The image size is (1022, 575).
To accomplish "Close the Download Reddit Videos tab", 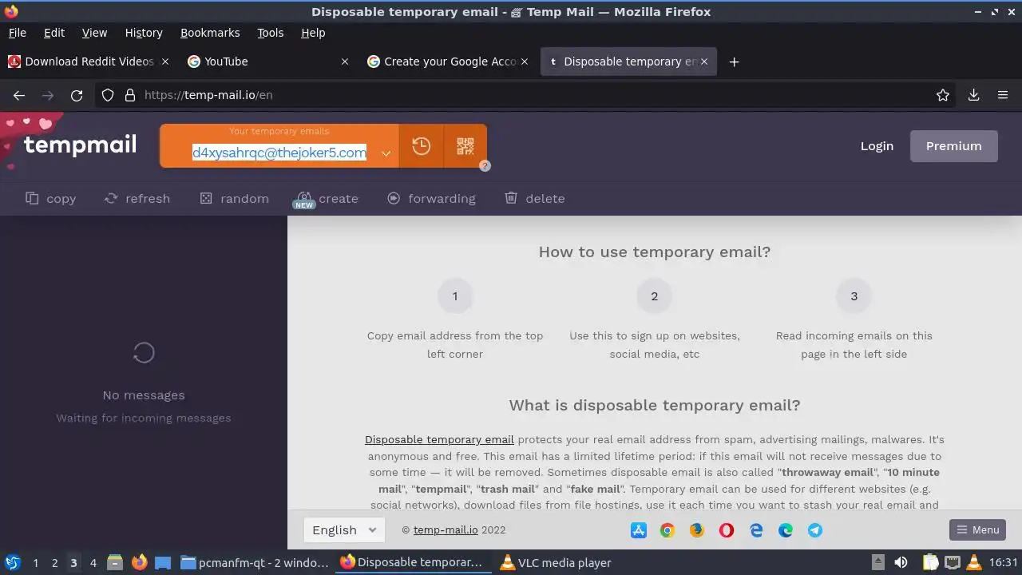I will coord(165,61).
